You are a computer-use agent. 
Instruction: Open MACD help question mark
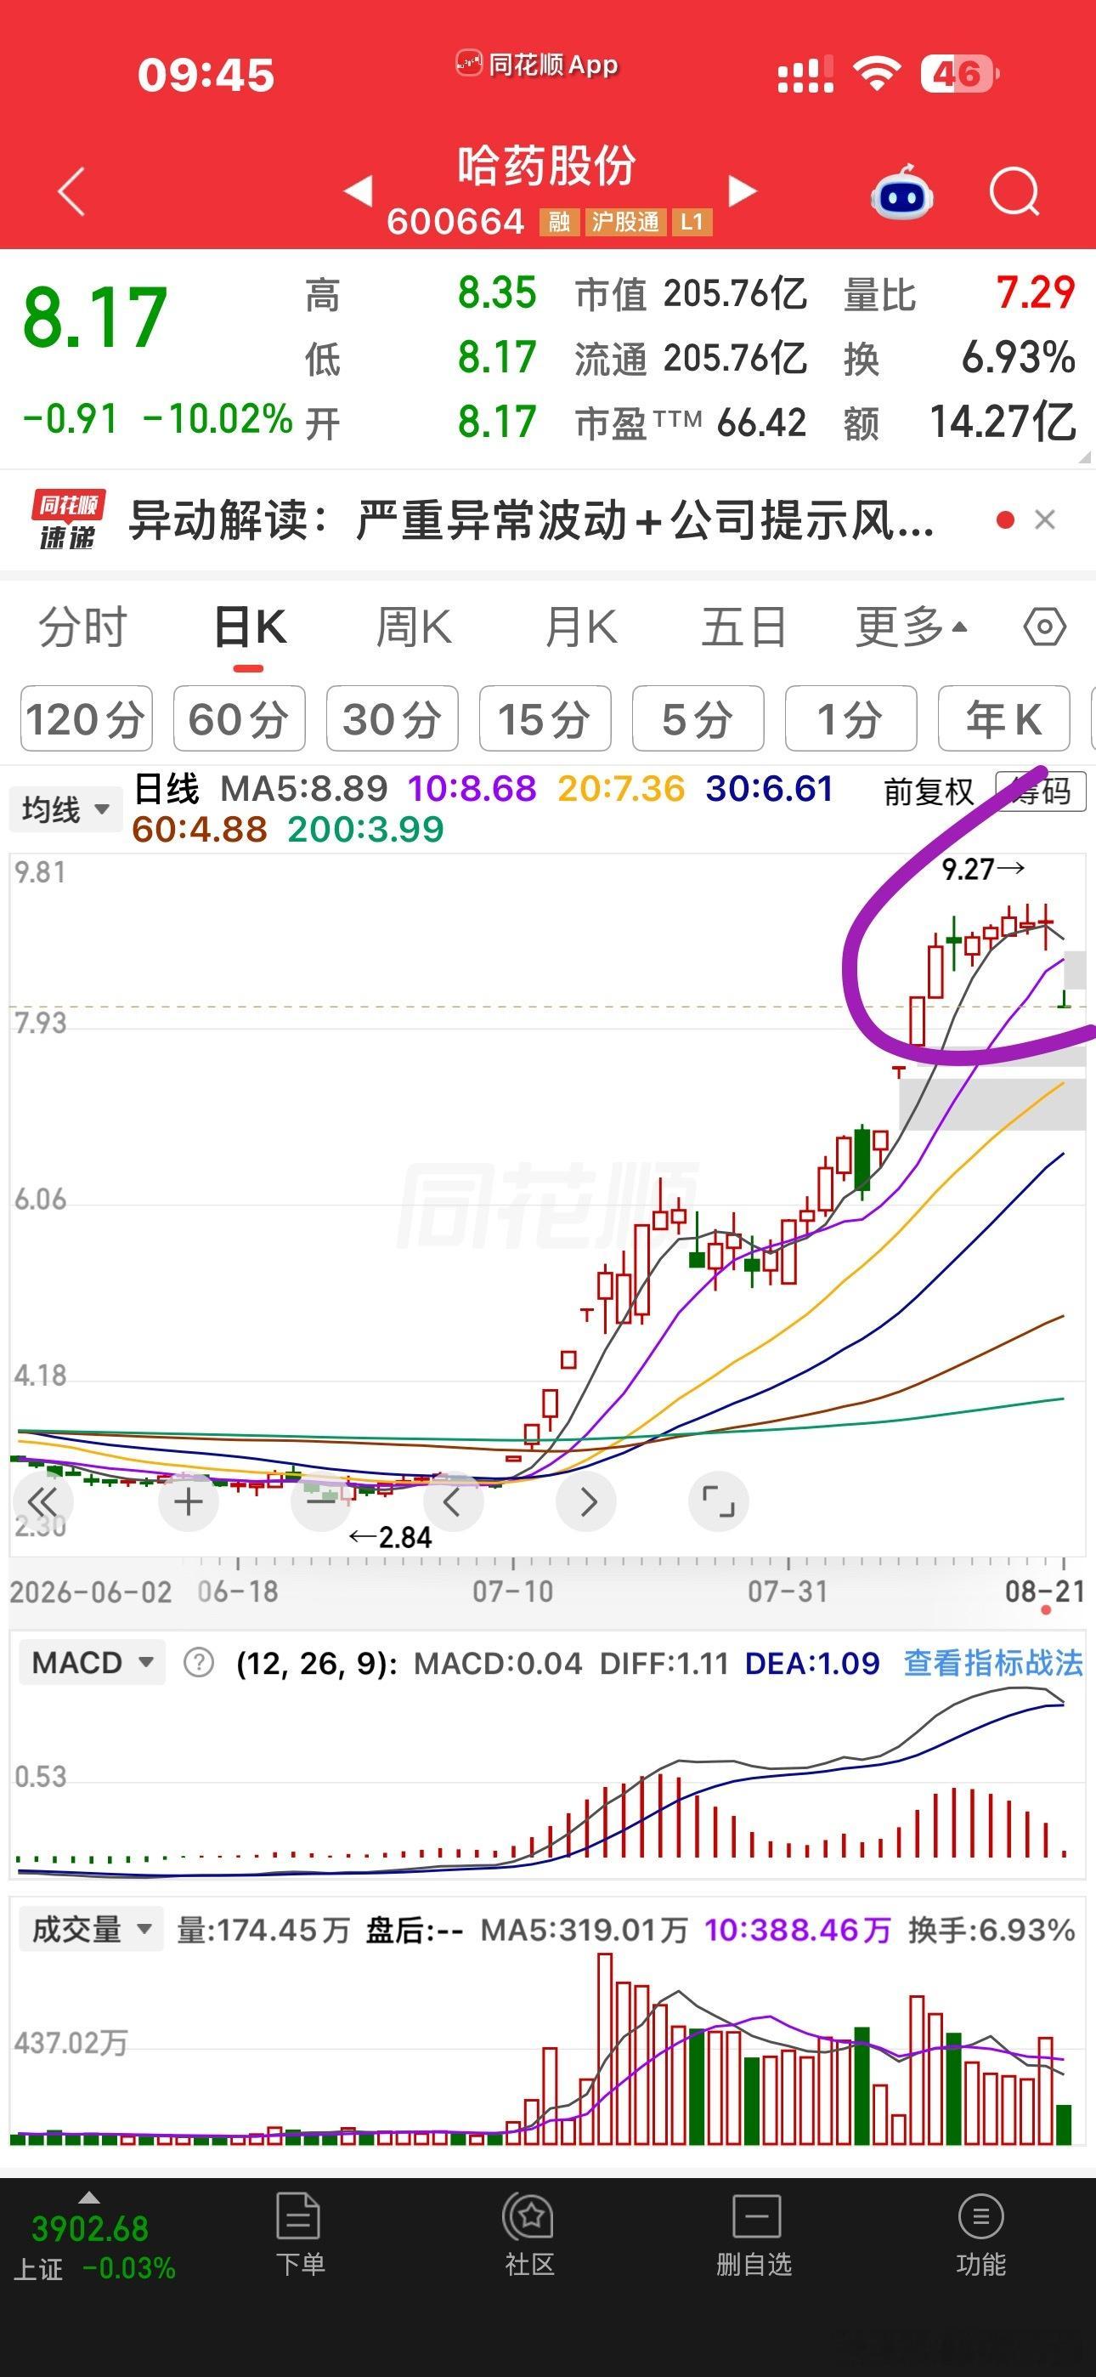point(198,1663)
